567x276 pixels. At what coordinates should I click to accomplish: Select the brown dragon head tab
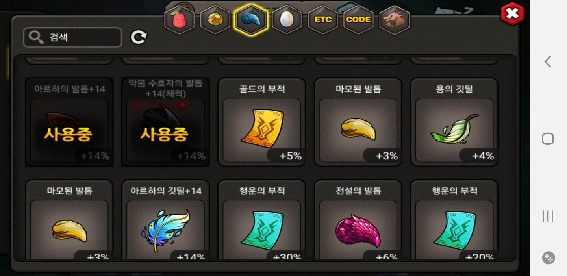(x=395, y=20)
